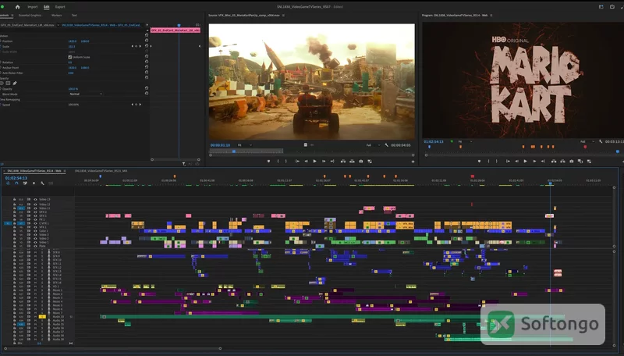Reset the Blend Mode parameter
This screenshot has height=356, width=624.
click(147, 94)
